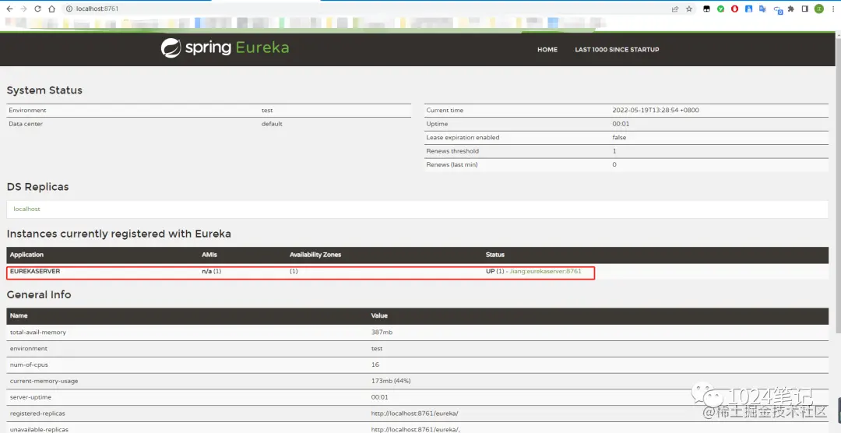Click the Name column header in General Info
Screen dimensions: 841x433
pos(19,316)
